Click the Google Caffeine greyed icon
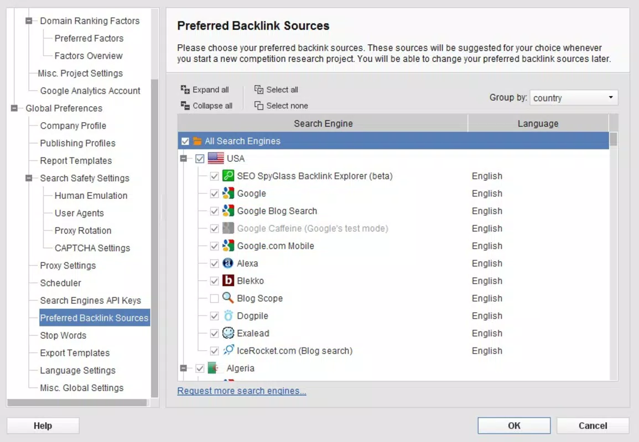 point(228,228)
